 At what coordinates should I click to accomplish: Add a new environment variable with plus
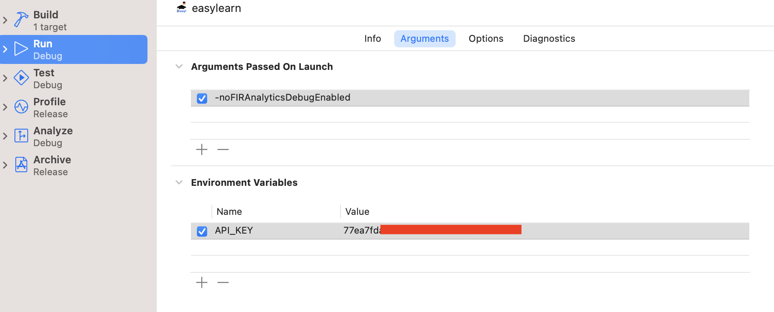coord(202,283)
